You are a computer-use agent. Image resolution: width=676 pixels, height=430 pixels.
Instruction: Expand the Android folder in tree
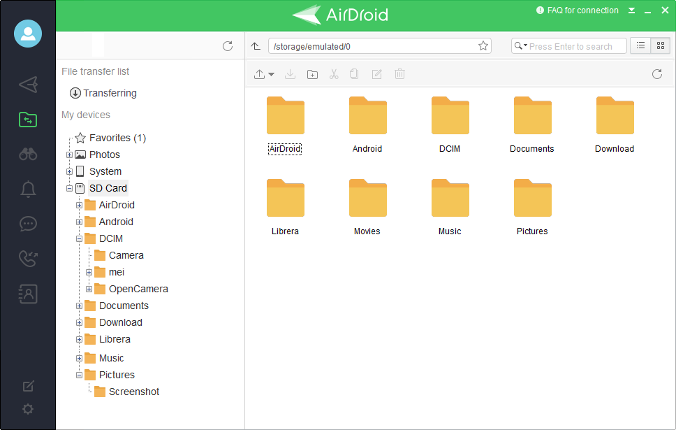click(x=79, y=222)
